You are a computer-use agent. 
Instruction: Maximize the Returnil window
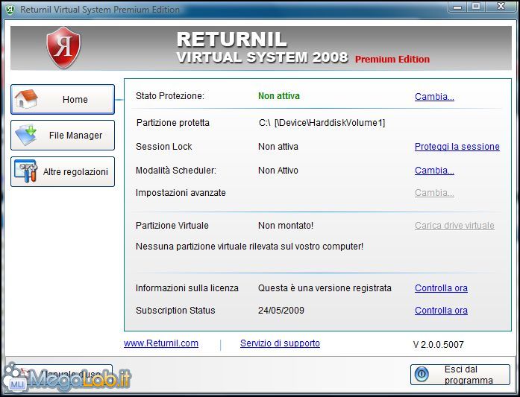coord(476,7)
